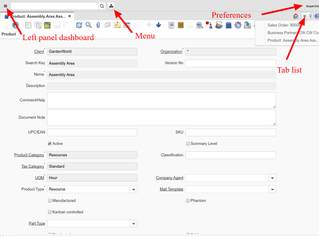Open the Company Agent dropdown
The width and height of the screenshot is (319, 237).
point(272,178)
